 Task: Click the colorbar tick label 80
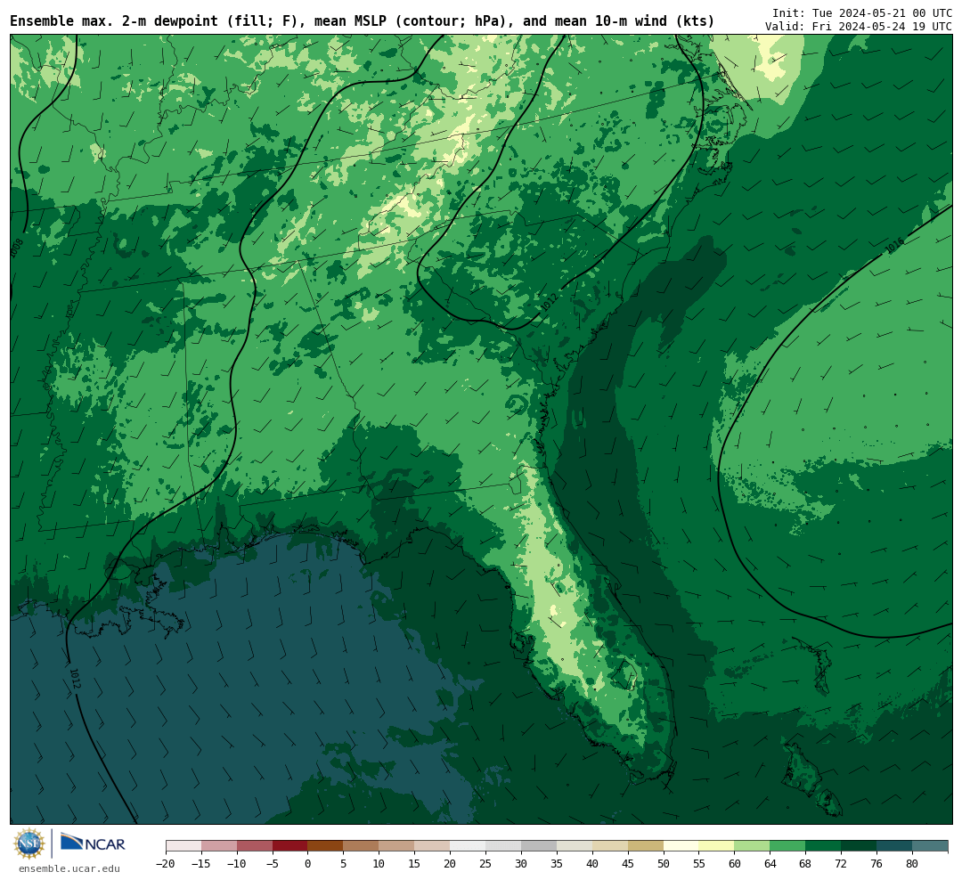pos(912,863)
